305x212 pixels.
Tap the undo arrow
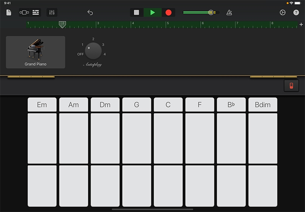[x=90, y=12]
